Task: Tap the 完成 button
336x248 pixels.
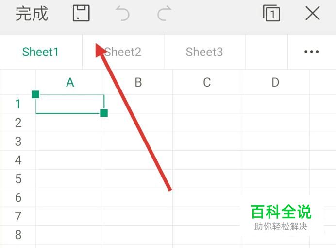Action: point(32,14)
